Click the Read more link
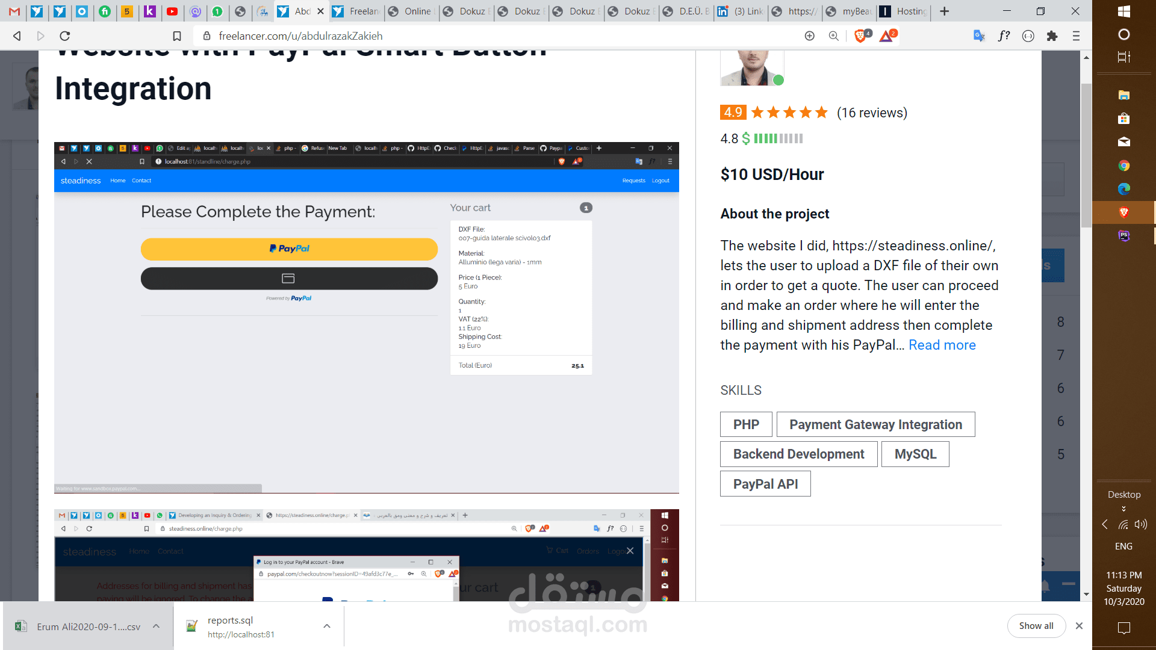Screen dimensions: 1156x650 pyautogui.click(x=942, y=345)
